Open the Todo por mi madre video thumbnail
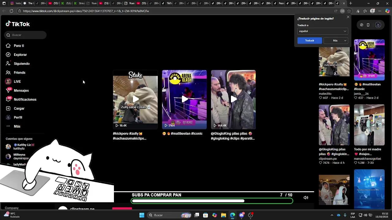392x220 pixels. point(369,125)
